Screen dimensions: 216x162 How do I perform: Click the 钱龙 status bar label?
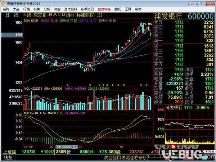[x=8, y=158]
